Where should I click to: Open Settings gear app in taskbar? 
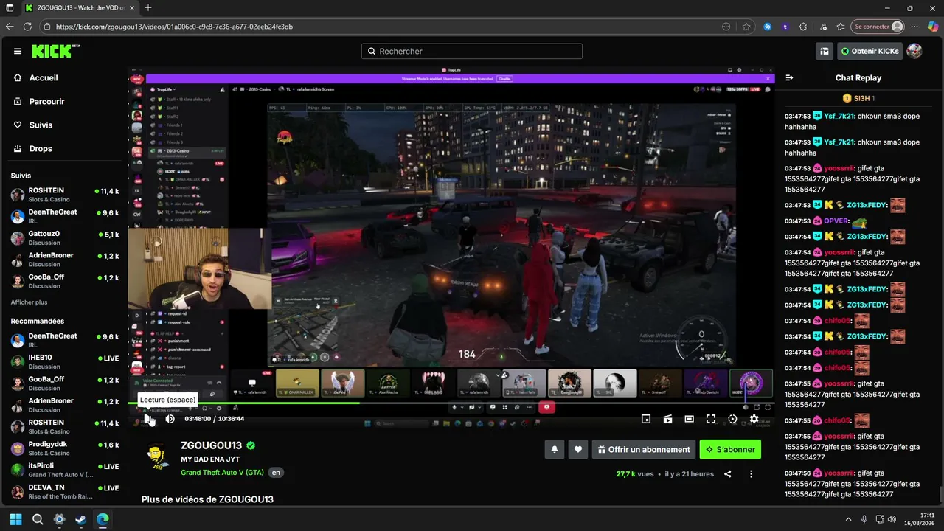click(x=59, y=519)
